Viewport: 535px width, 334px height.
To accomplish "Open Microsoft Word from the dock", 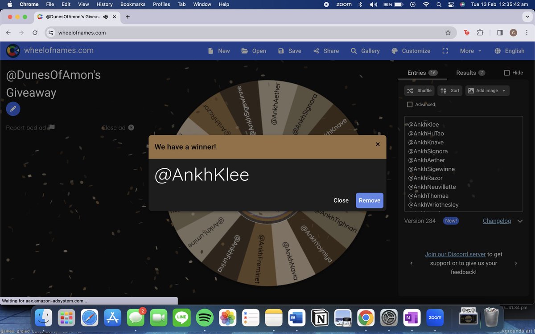I will [296, 318].
